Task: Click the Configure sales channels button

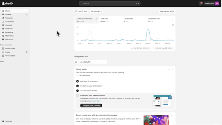Action: pyautogui.click(x=91, y=106)
